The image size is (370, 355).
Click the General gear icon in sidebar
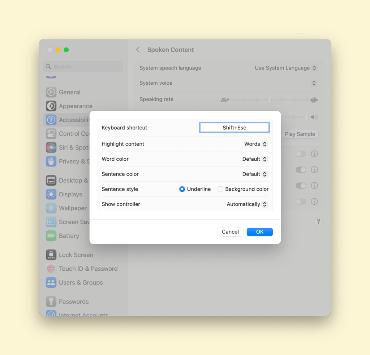click(51, 92)
